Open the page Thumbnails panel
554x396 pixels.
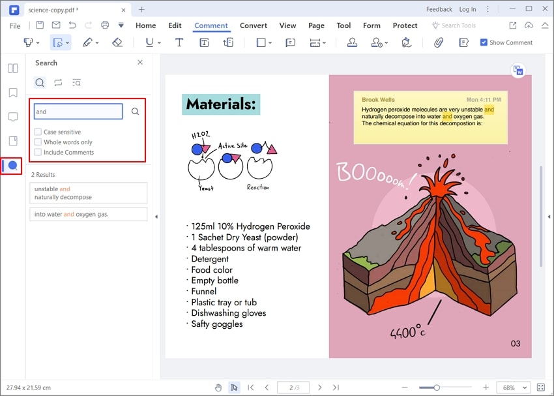(13, 69)
